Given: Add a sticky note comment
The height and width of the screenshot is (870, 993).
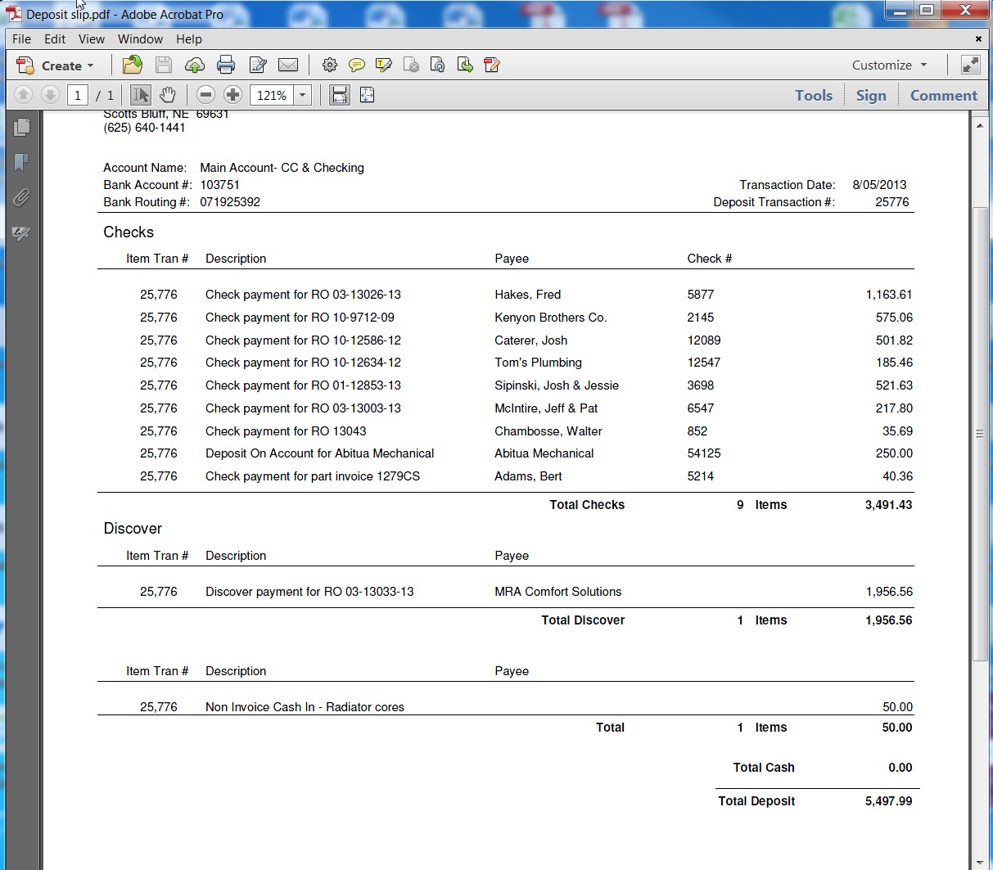Looking at the screenshot, I should (356, 65).
